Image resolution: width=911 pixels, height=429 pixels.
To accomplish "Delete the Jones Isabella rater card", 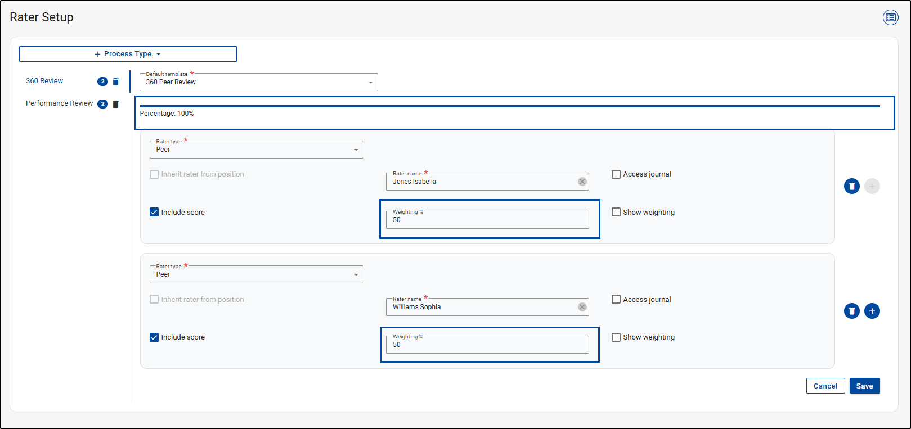I will pos(851,186).
